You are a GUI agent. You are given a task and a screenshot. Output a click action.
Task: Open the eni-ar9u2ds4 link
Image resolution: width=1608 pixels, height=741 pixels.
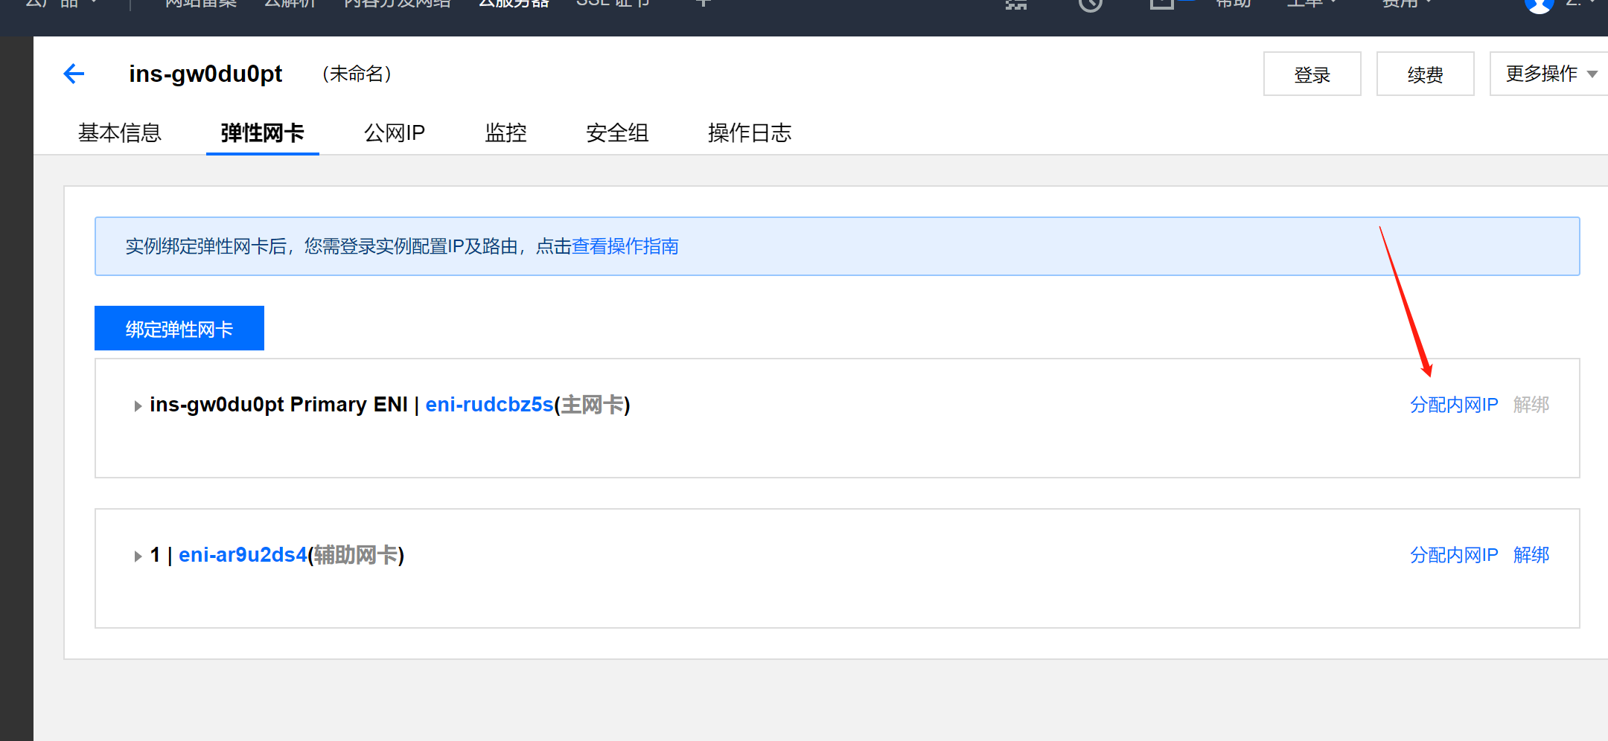tap(243, 555)
